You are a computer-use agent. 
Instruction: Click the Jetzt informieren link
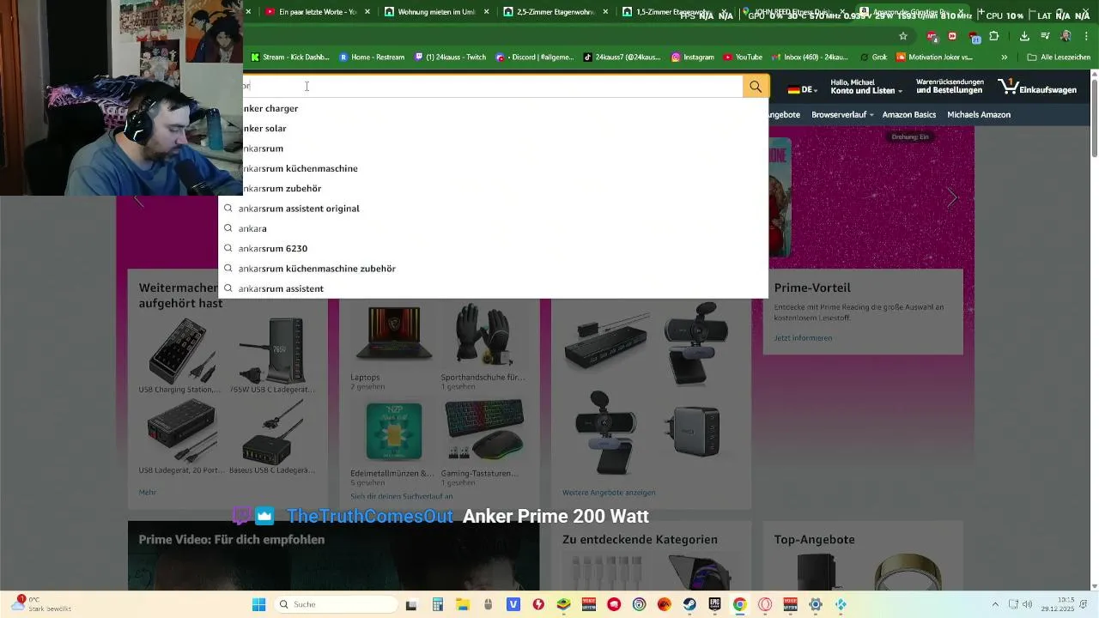tap(803, 338)
